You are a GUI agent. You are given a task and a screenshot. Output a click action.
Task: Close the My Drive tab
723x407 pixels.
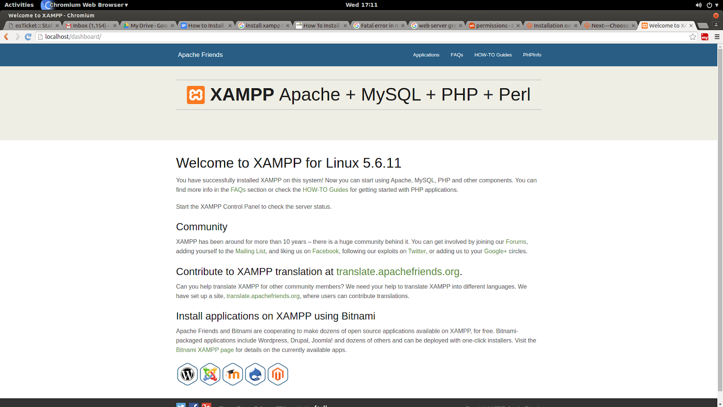(x=172, y=26)
